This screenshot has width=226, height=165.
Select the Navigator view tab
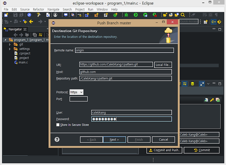click(x=15, y=29)
